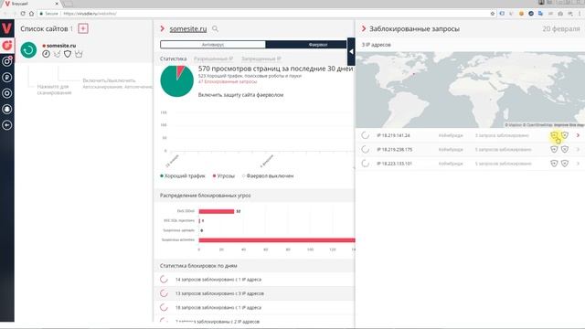Click the first shield icon for IP 18.219.238.175
The height and width of the screenshot is (329, 585).
point(554,150)
